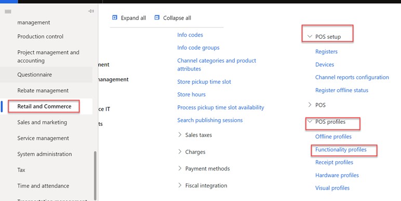The image size is (401, 201).
Task: Open the Production control module
Action: pos(40,36)
